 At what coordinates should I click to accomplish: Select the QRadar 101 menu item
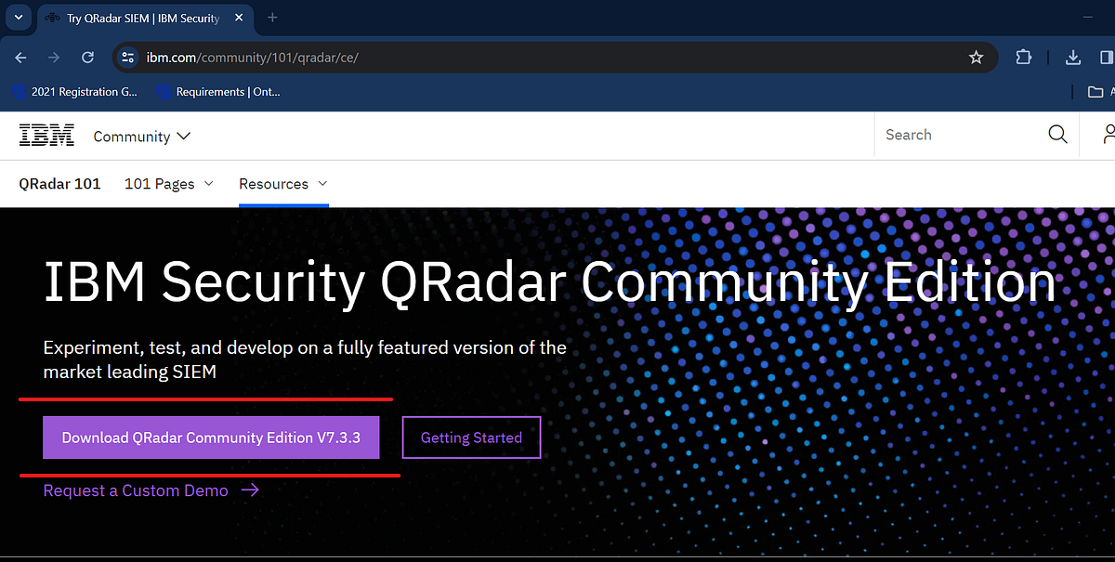(x=59, y=184)
